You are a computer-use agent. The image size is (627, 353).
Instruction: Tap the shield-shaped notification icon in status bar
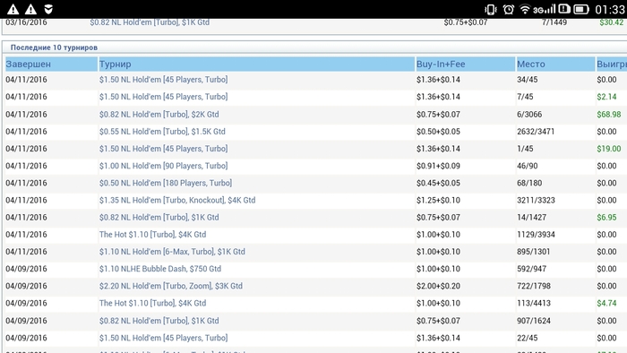pos(48,9)
